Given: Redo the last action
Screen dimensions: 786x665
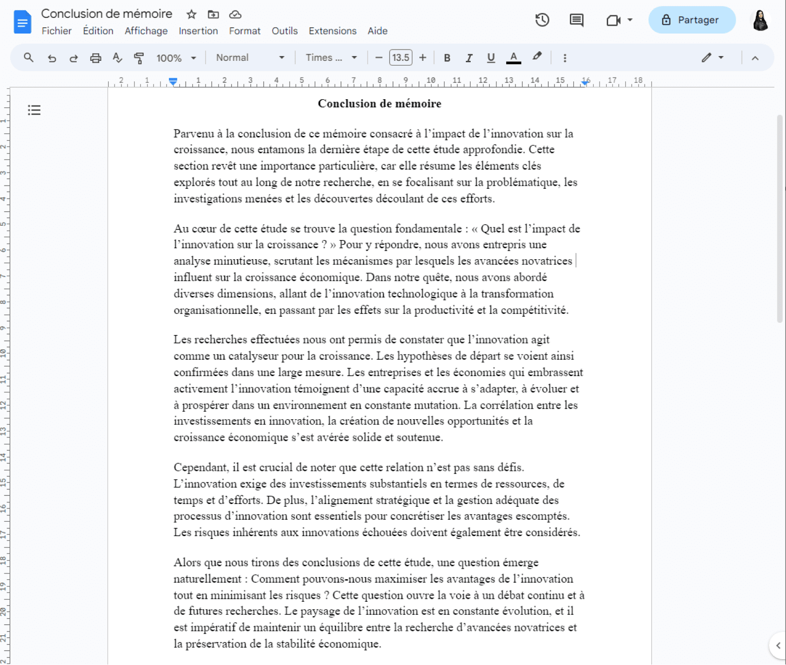Looking at the screenshot, I should [73, 57].
